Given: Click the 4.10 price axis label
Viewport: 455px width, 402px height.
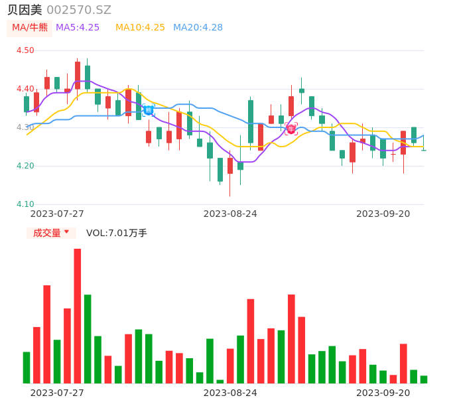Looking at the screenshot, I should click(25, 204).
